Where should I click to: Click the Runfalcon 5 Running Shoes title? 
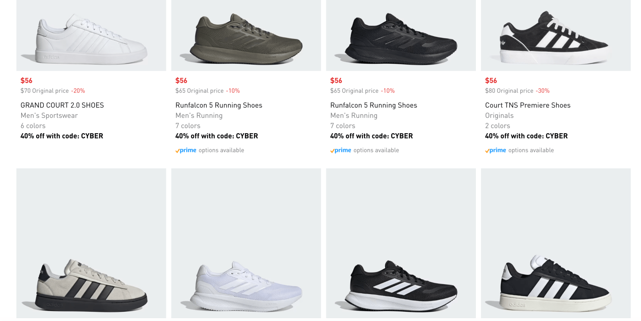click(218, 105)
